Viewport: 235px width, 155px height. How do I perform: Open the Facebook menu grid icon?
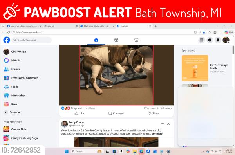(x=202, y=40)
